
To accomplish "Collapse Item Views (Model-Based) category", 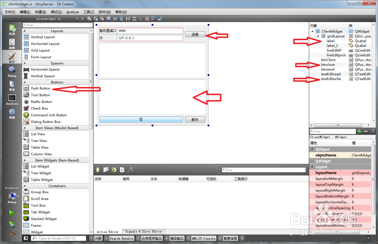I will tap(25, 128).
